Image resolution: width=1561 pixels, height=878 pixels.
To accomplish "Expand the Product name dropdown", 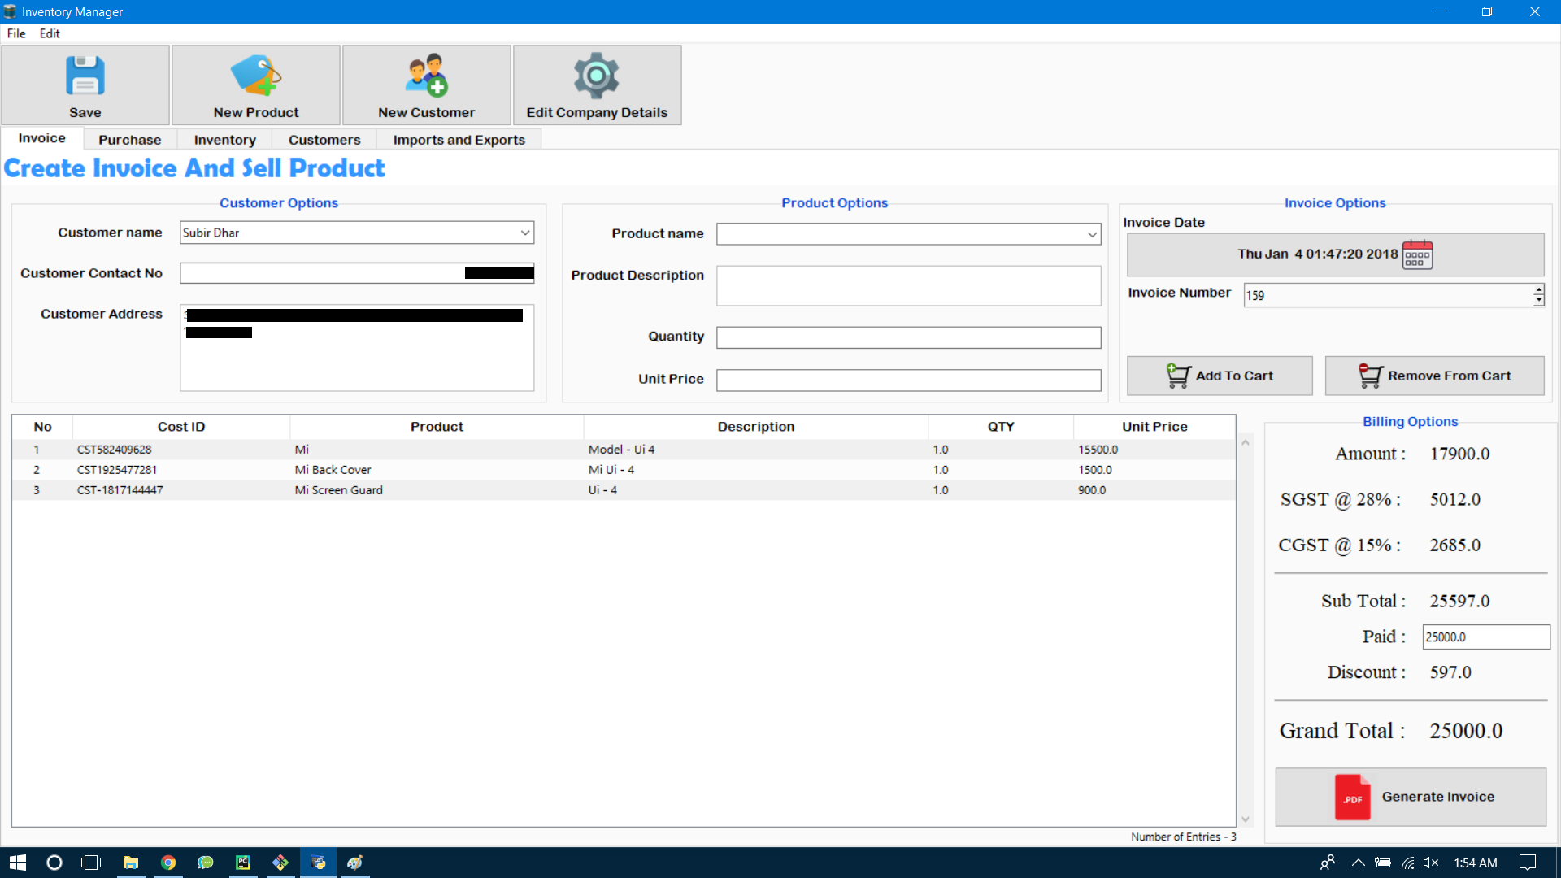I will pos(1092,235).
